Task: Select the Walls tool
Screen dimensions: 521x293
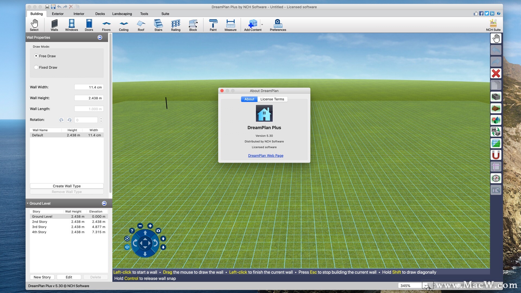Action: pos(54,24)
